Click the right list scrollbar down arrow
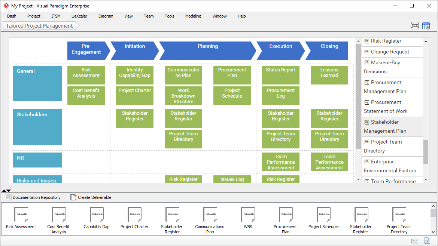The image size is (438, 246). pos(426,179)
